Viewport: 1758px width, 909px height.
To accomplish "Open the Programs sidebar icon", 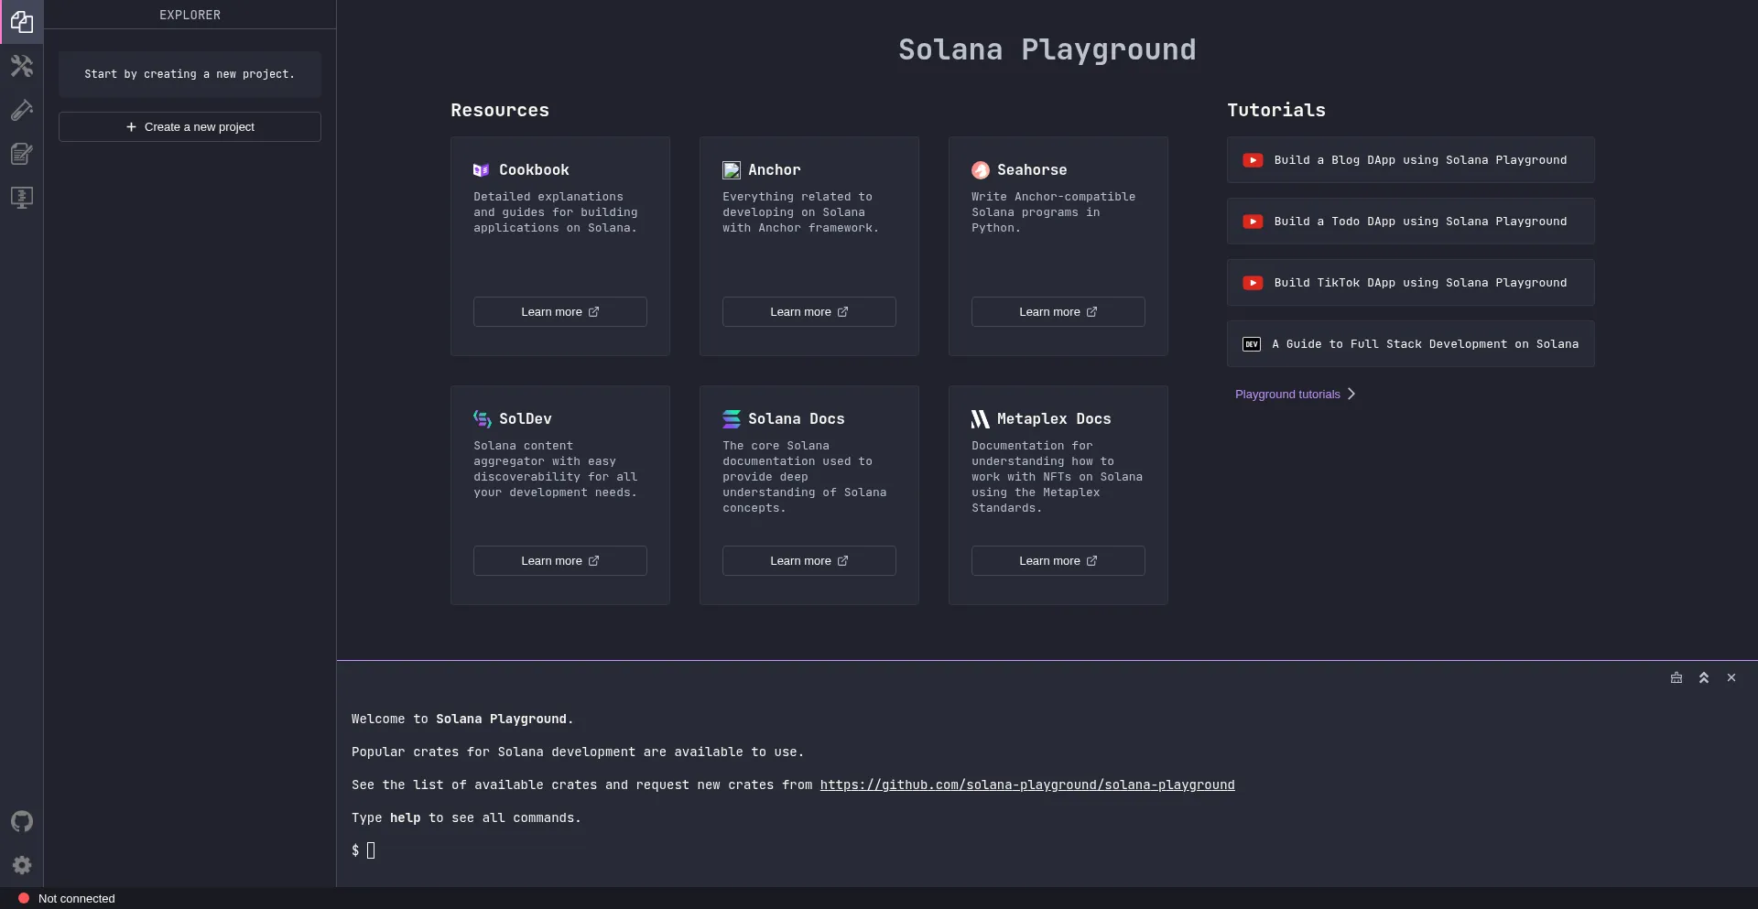I will (22, 198).
